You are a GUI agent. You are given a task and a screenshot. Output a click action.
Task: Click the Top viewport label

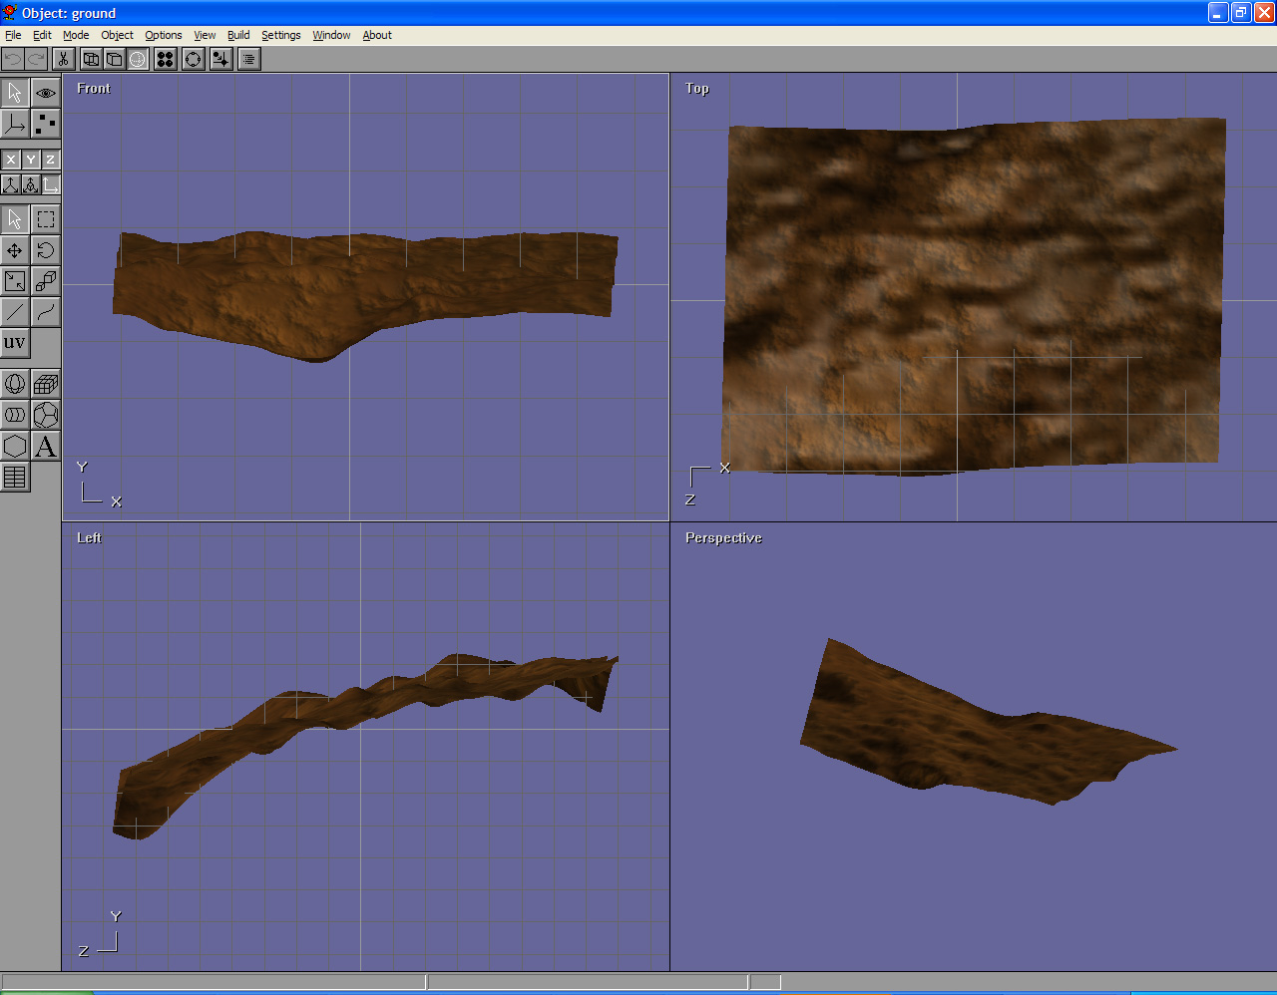(x=697, y=89)
